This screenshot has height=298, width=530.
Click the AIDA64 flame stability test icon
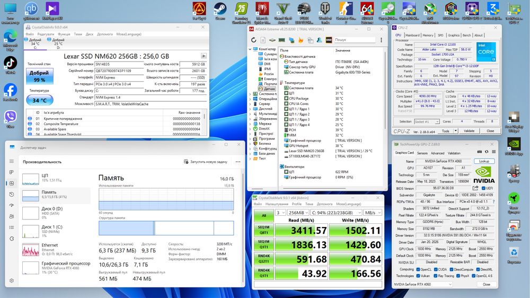301,40
